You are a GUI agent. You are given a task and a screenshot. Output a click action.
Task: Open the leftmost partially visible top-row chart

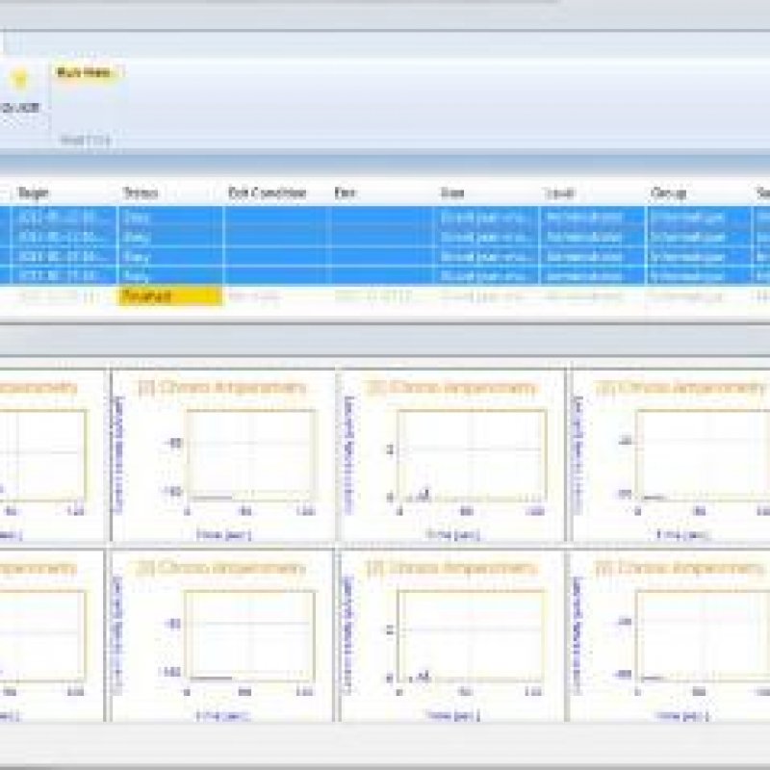52,454
